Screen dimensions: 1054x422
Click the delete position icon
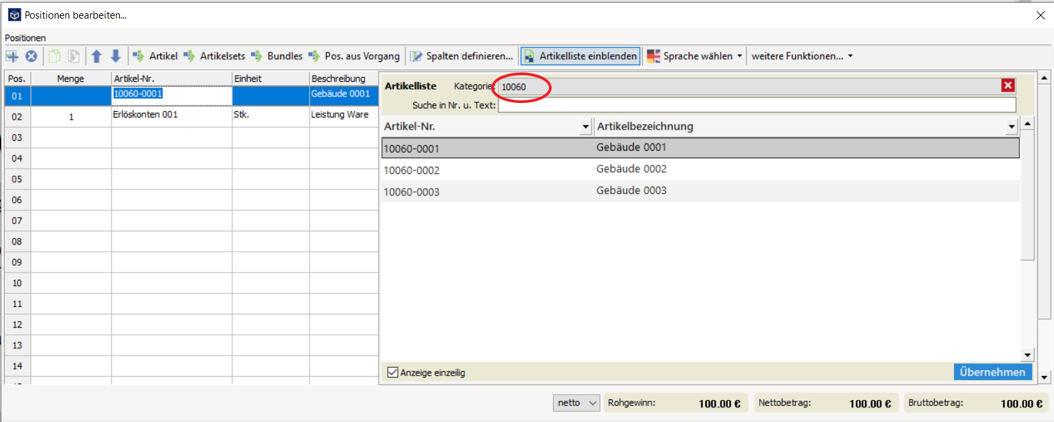click(x=31, y=56)
